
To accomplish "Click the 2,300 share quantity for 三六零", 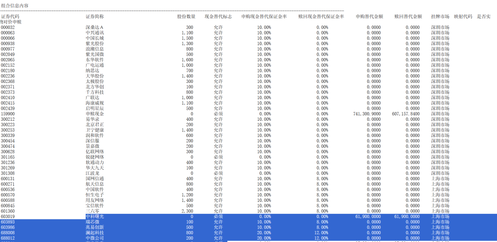I will tap(188, 211).
